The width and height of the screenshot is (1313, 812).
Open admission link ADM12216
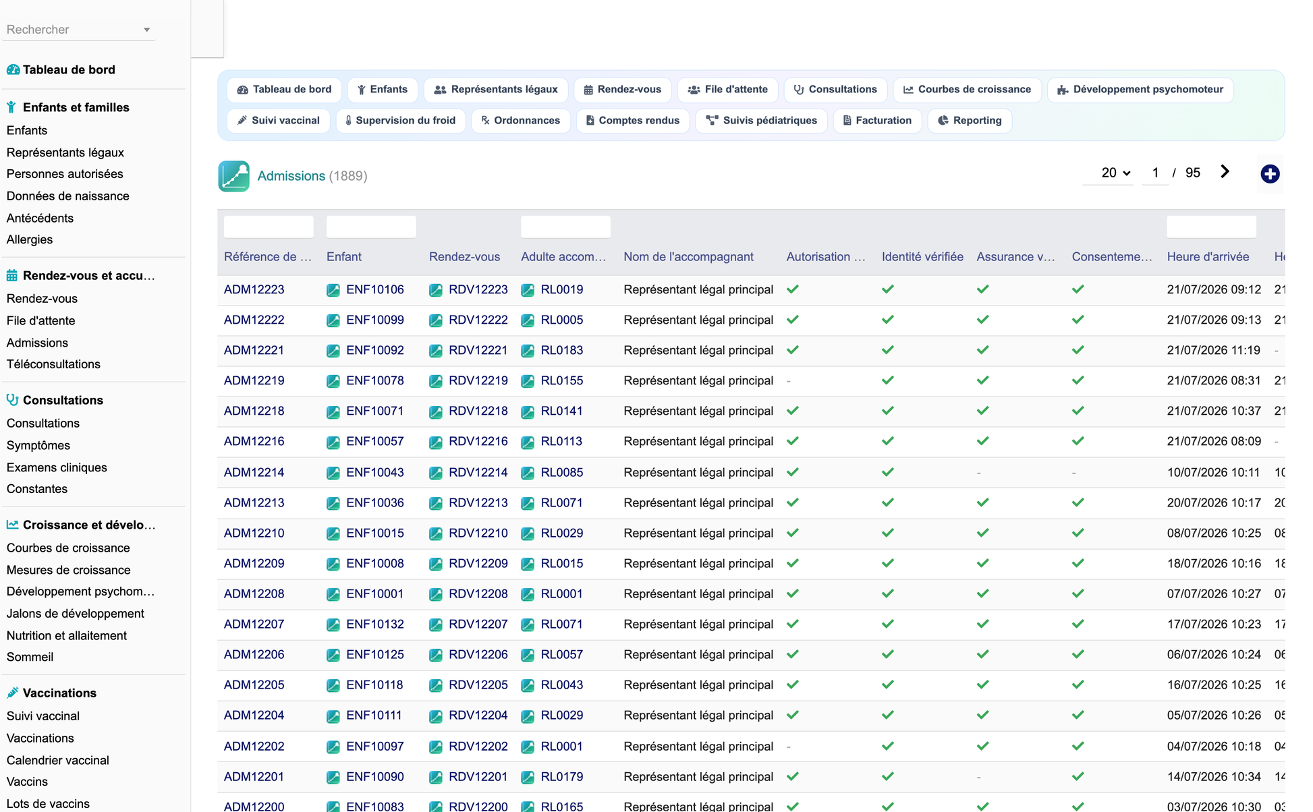254,442
